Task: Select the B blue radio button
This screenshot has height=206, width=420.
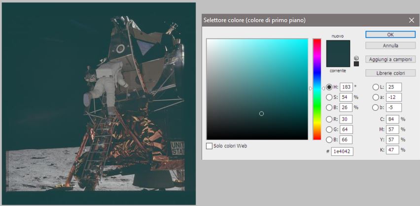Action: tap(329, 140)
